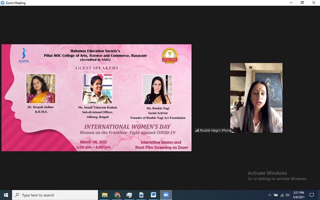Open the network status tray icon

pyautogui.click(x=282, y=195)
